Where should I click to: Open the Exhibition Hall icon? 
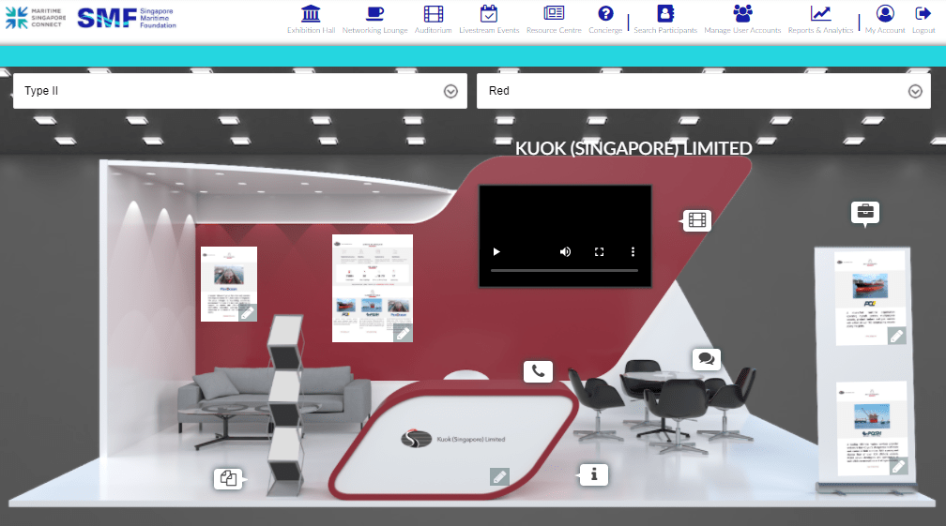pyautogui.click(x=311, y=13)
